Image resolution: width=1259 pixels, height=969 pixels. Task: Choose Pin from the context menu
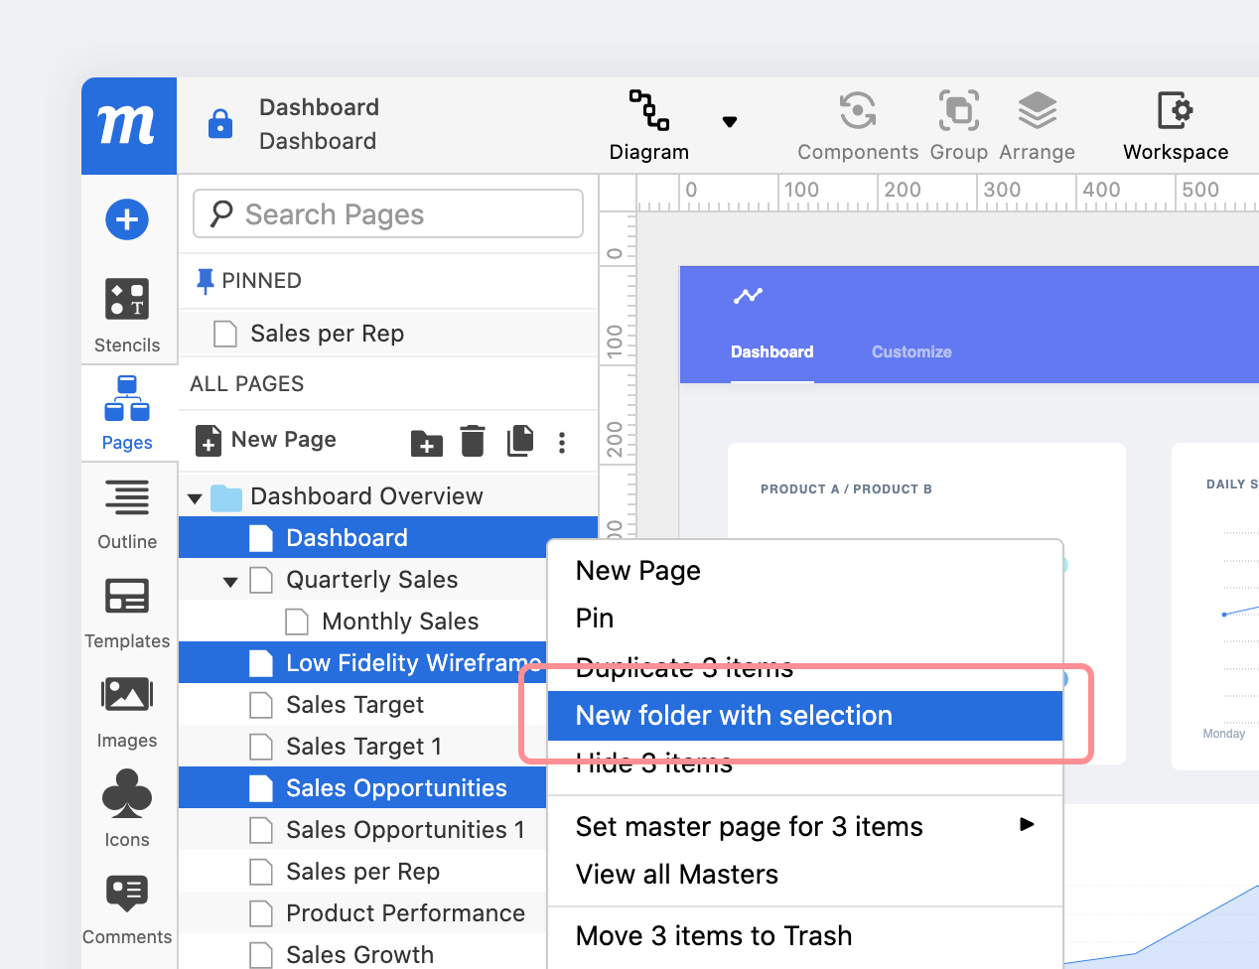tap(594, 618)
